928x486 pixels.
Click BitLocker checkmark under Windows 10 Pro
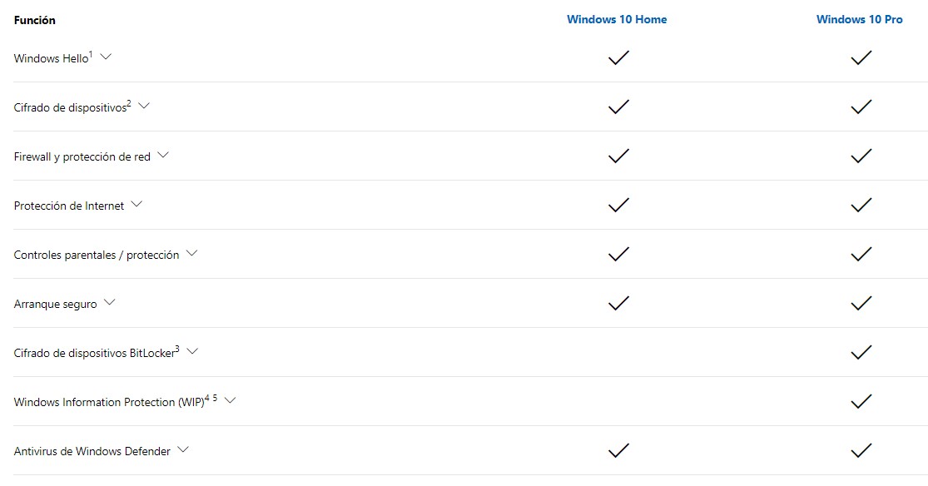pyautogui.click(x=861, y=352)
